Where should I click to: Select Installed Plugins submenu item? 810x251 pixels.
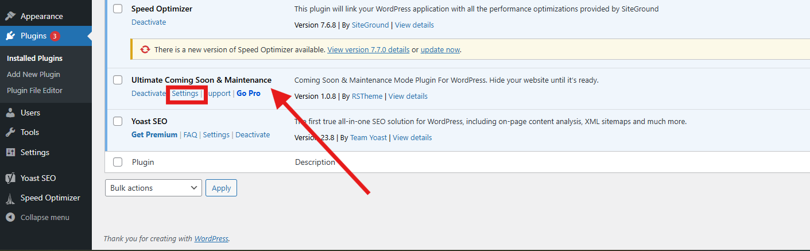click(34, 58)
